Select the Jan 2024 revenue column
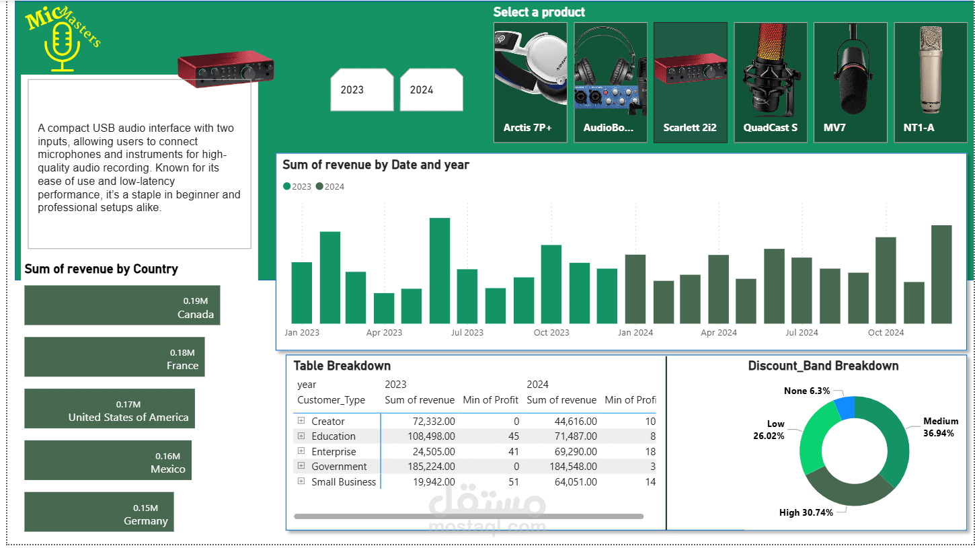This screenshot has height=548, width=975. [635, 289]
